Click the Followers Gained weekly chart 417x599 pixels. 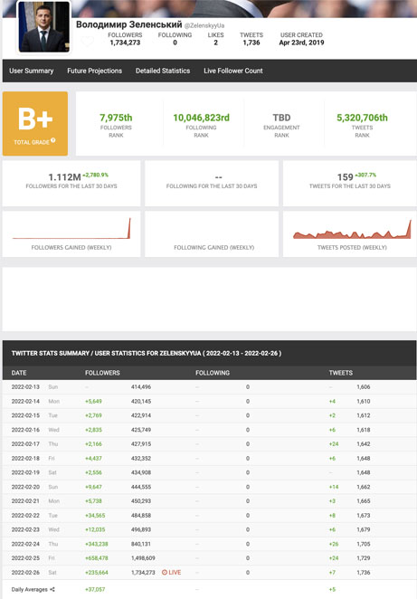click(71, 229)
